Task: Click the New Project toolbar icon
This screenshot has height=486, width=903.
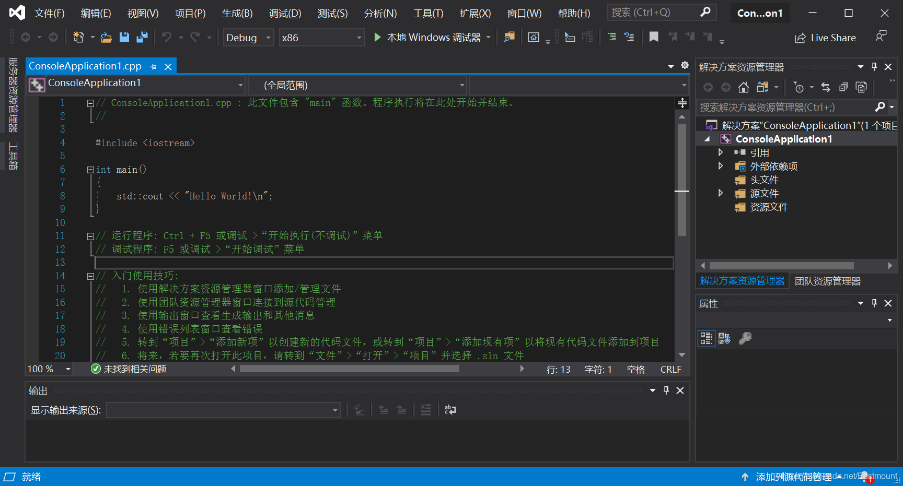Action: tap(78, 37)
